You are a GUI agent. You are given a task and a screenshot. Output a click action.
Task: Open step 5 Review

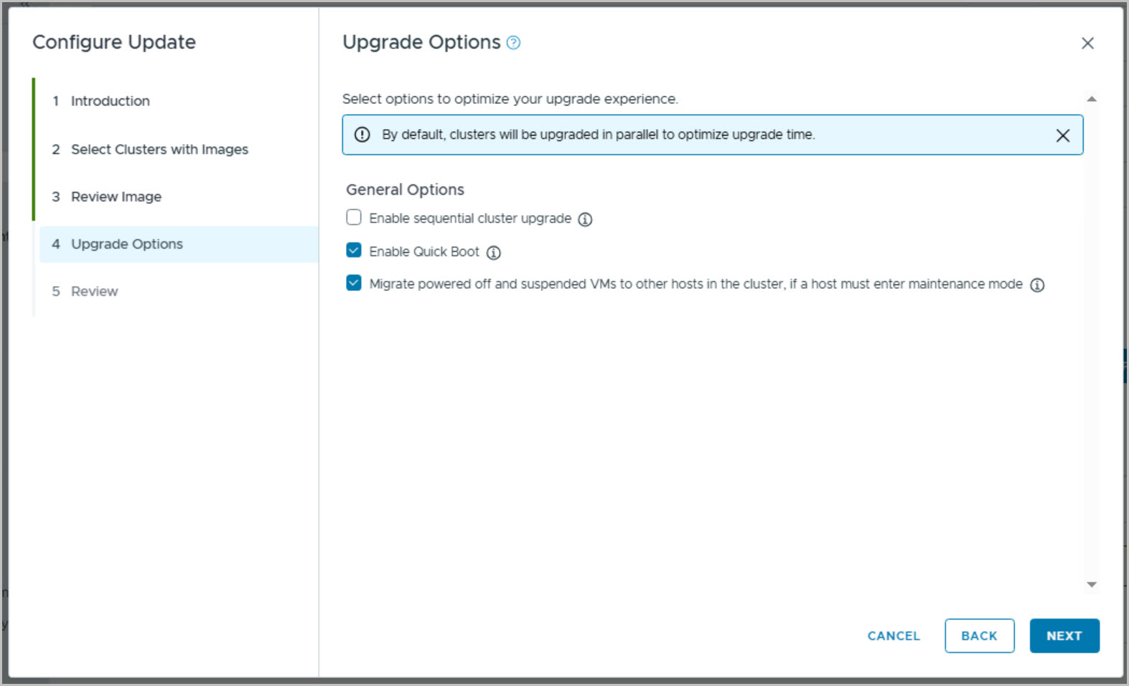pos(94,291)
